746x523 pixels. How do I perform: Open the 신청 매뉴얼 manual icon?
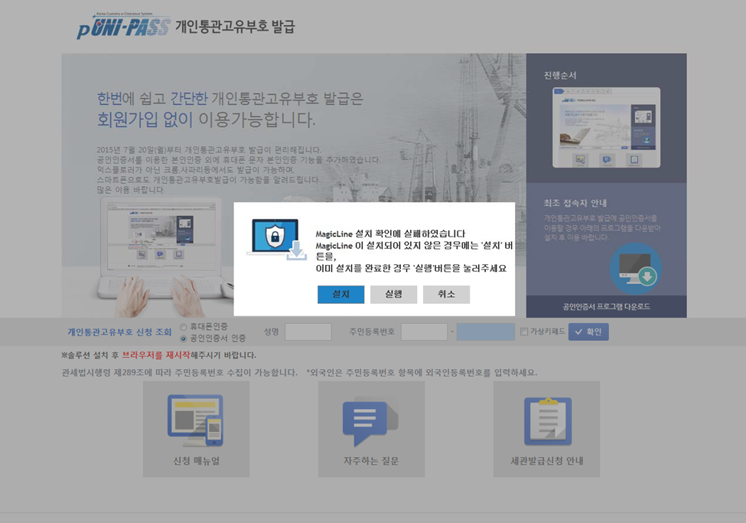196,420
